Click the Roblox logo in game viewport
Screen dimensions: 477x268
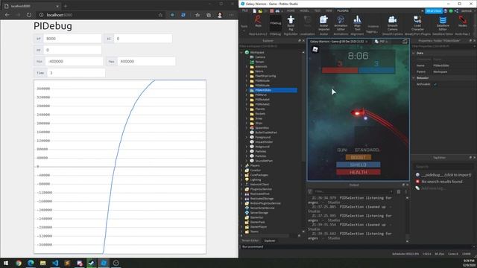(315, 49)
